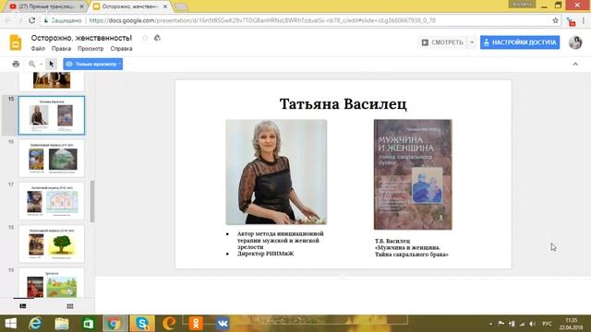The height and width of the screenshot is (332, 591).
Task: Open File Explorer from the taskbar
Action: point(62,324)
